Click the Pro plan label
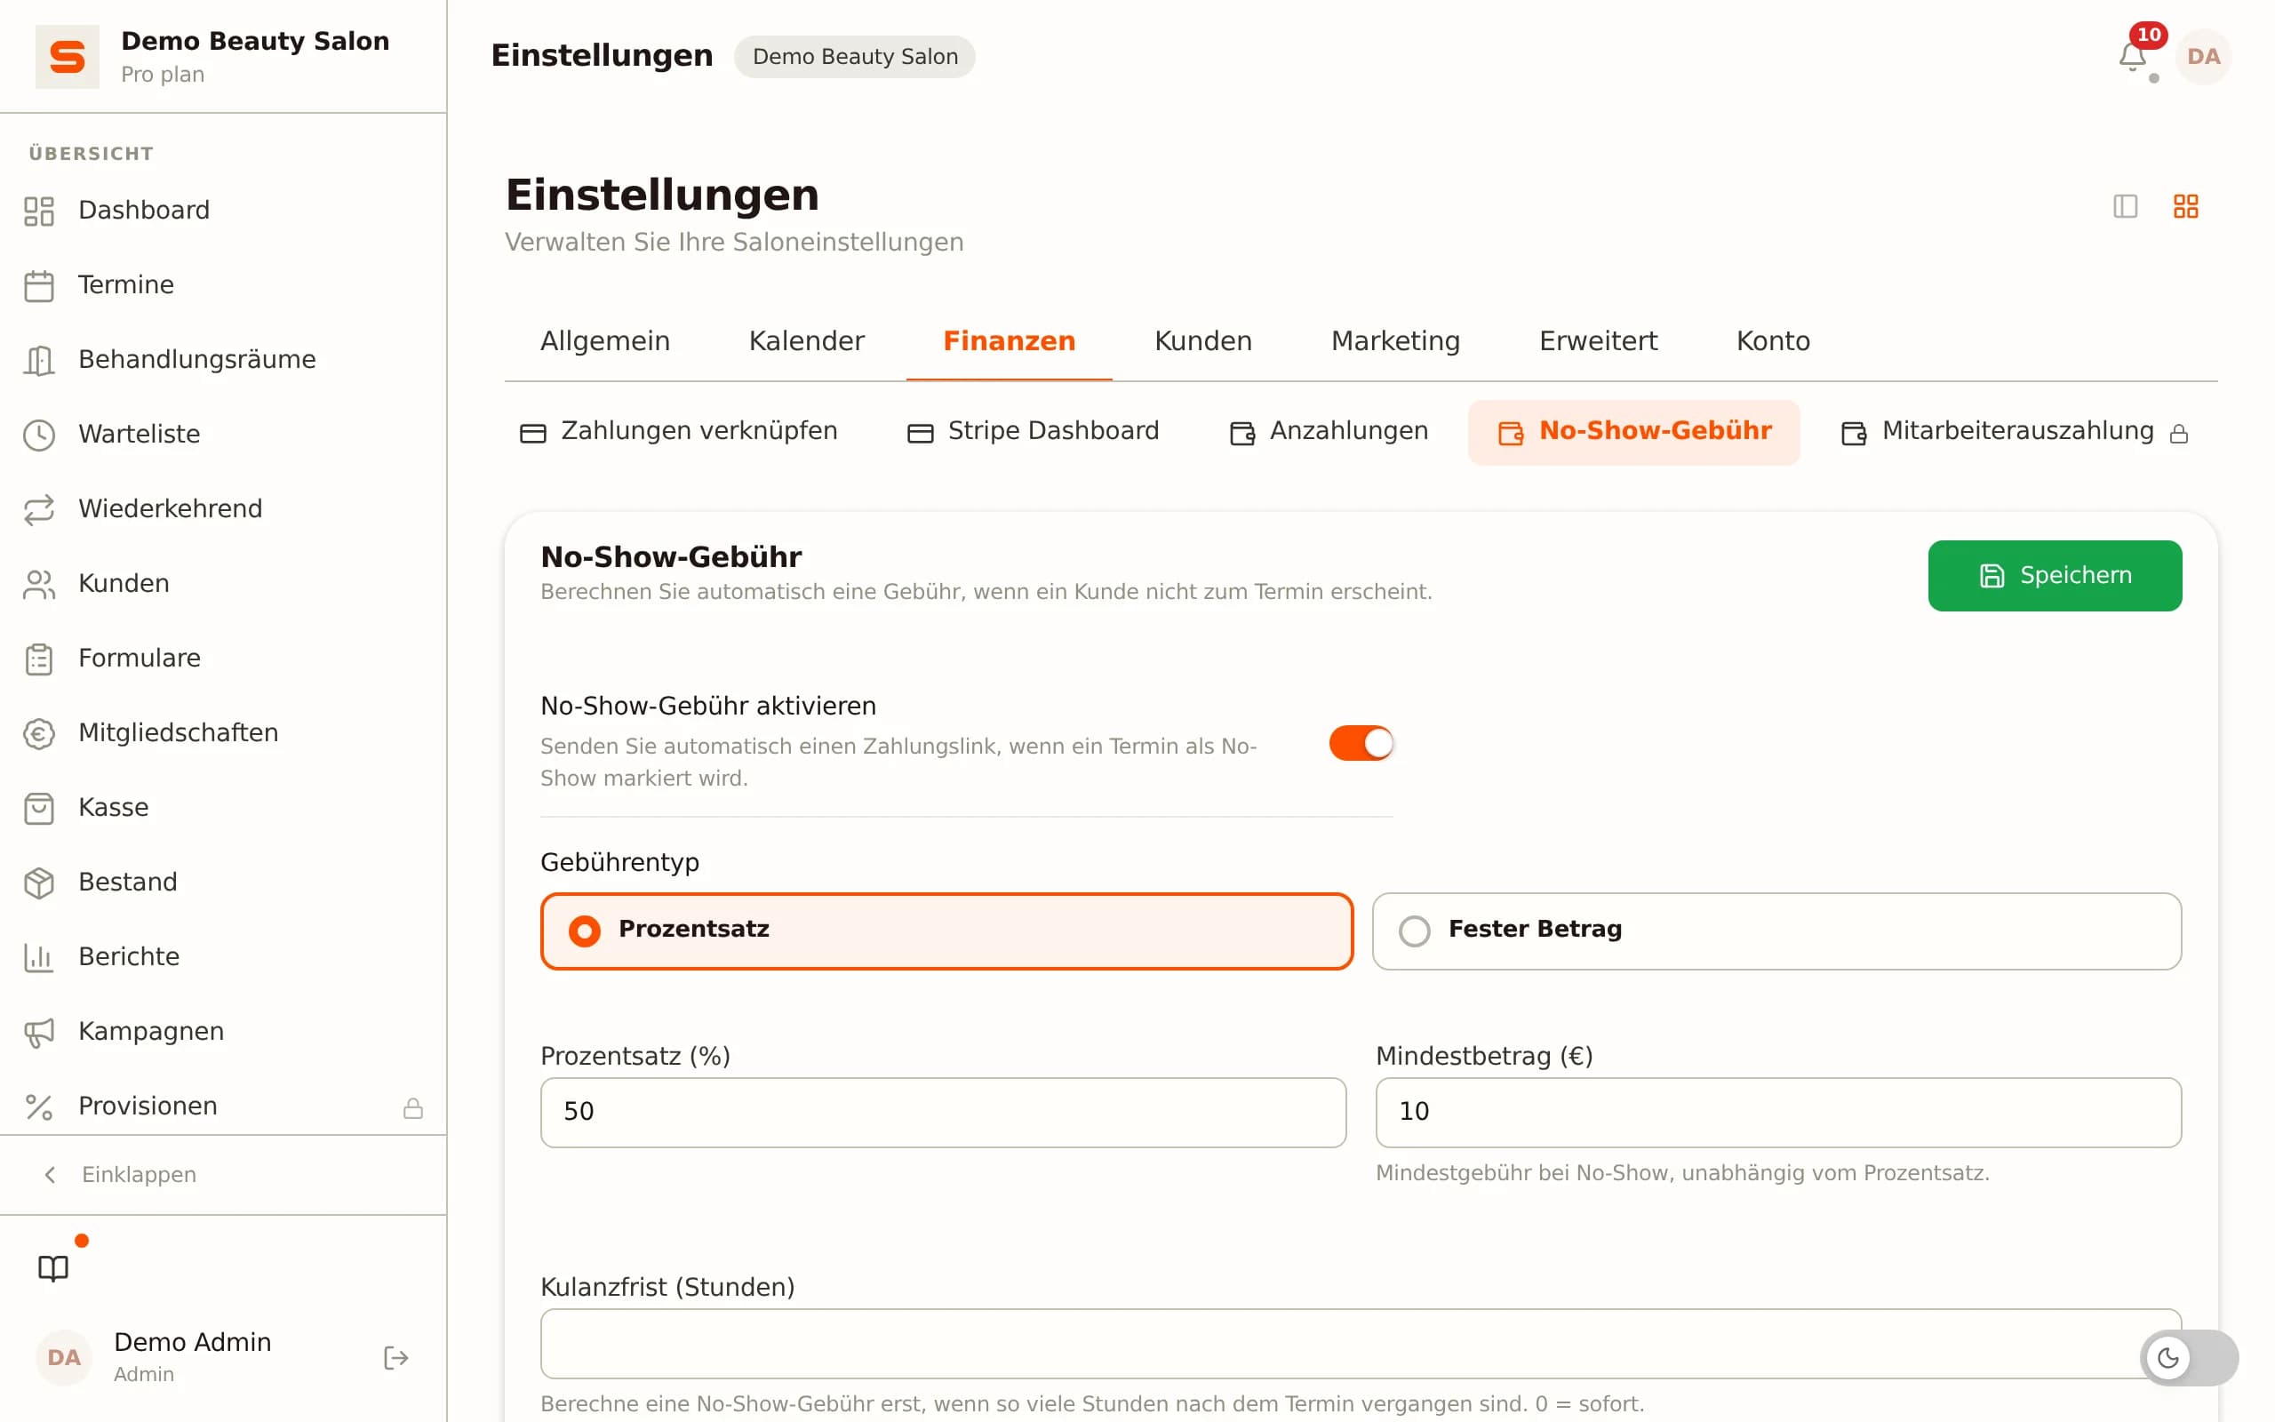 [163, 75]
